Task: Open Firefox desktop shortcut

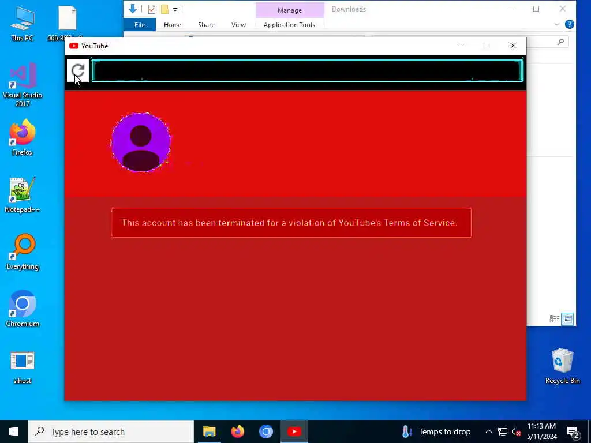Action: click(23, 137)
